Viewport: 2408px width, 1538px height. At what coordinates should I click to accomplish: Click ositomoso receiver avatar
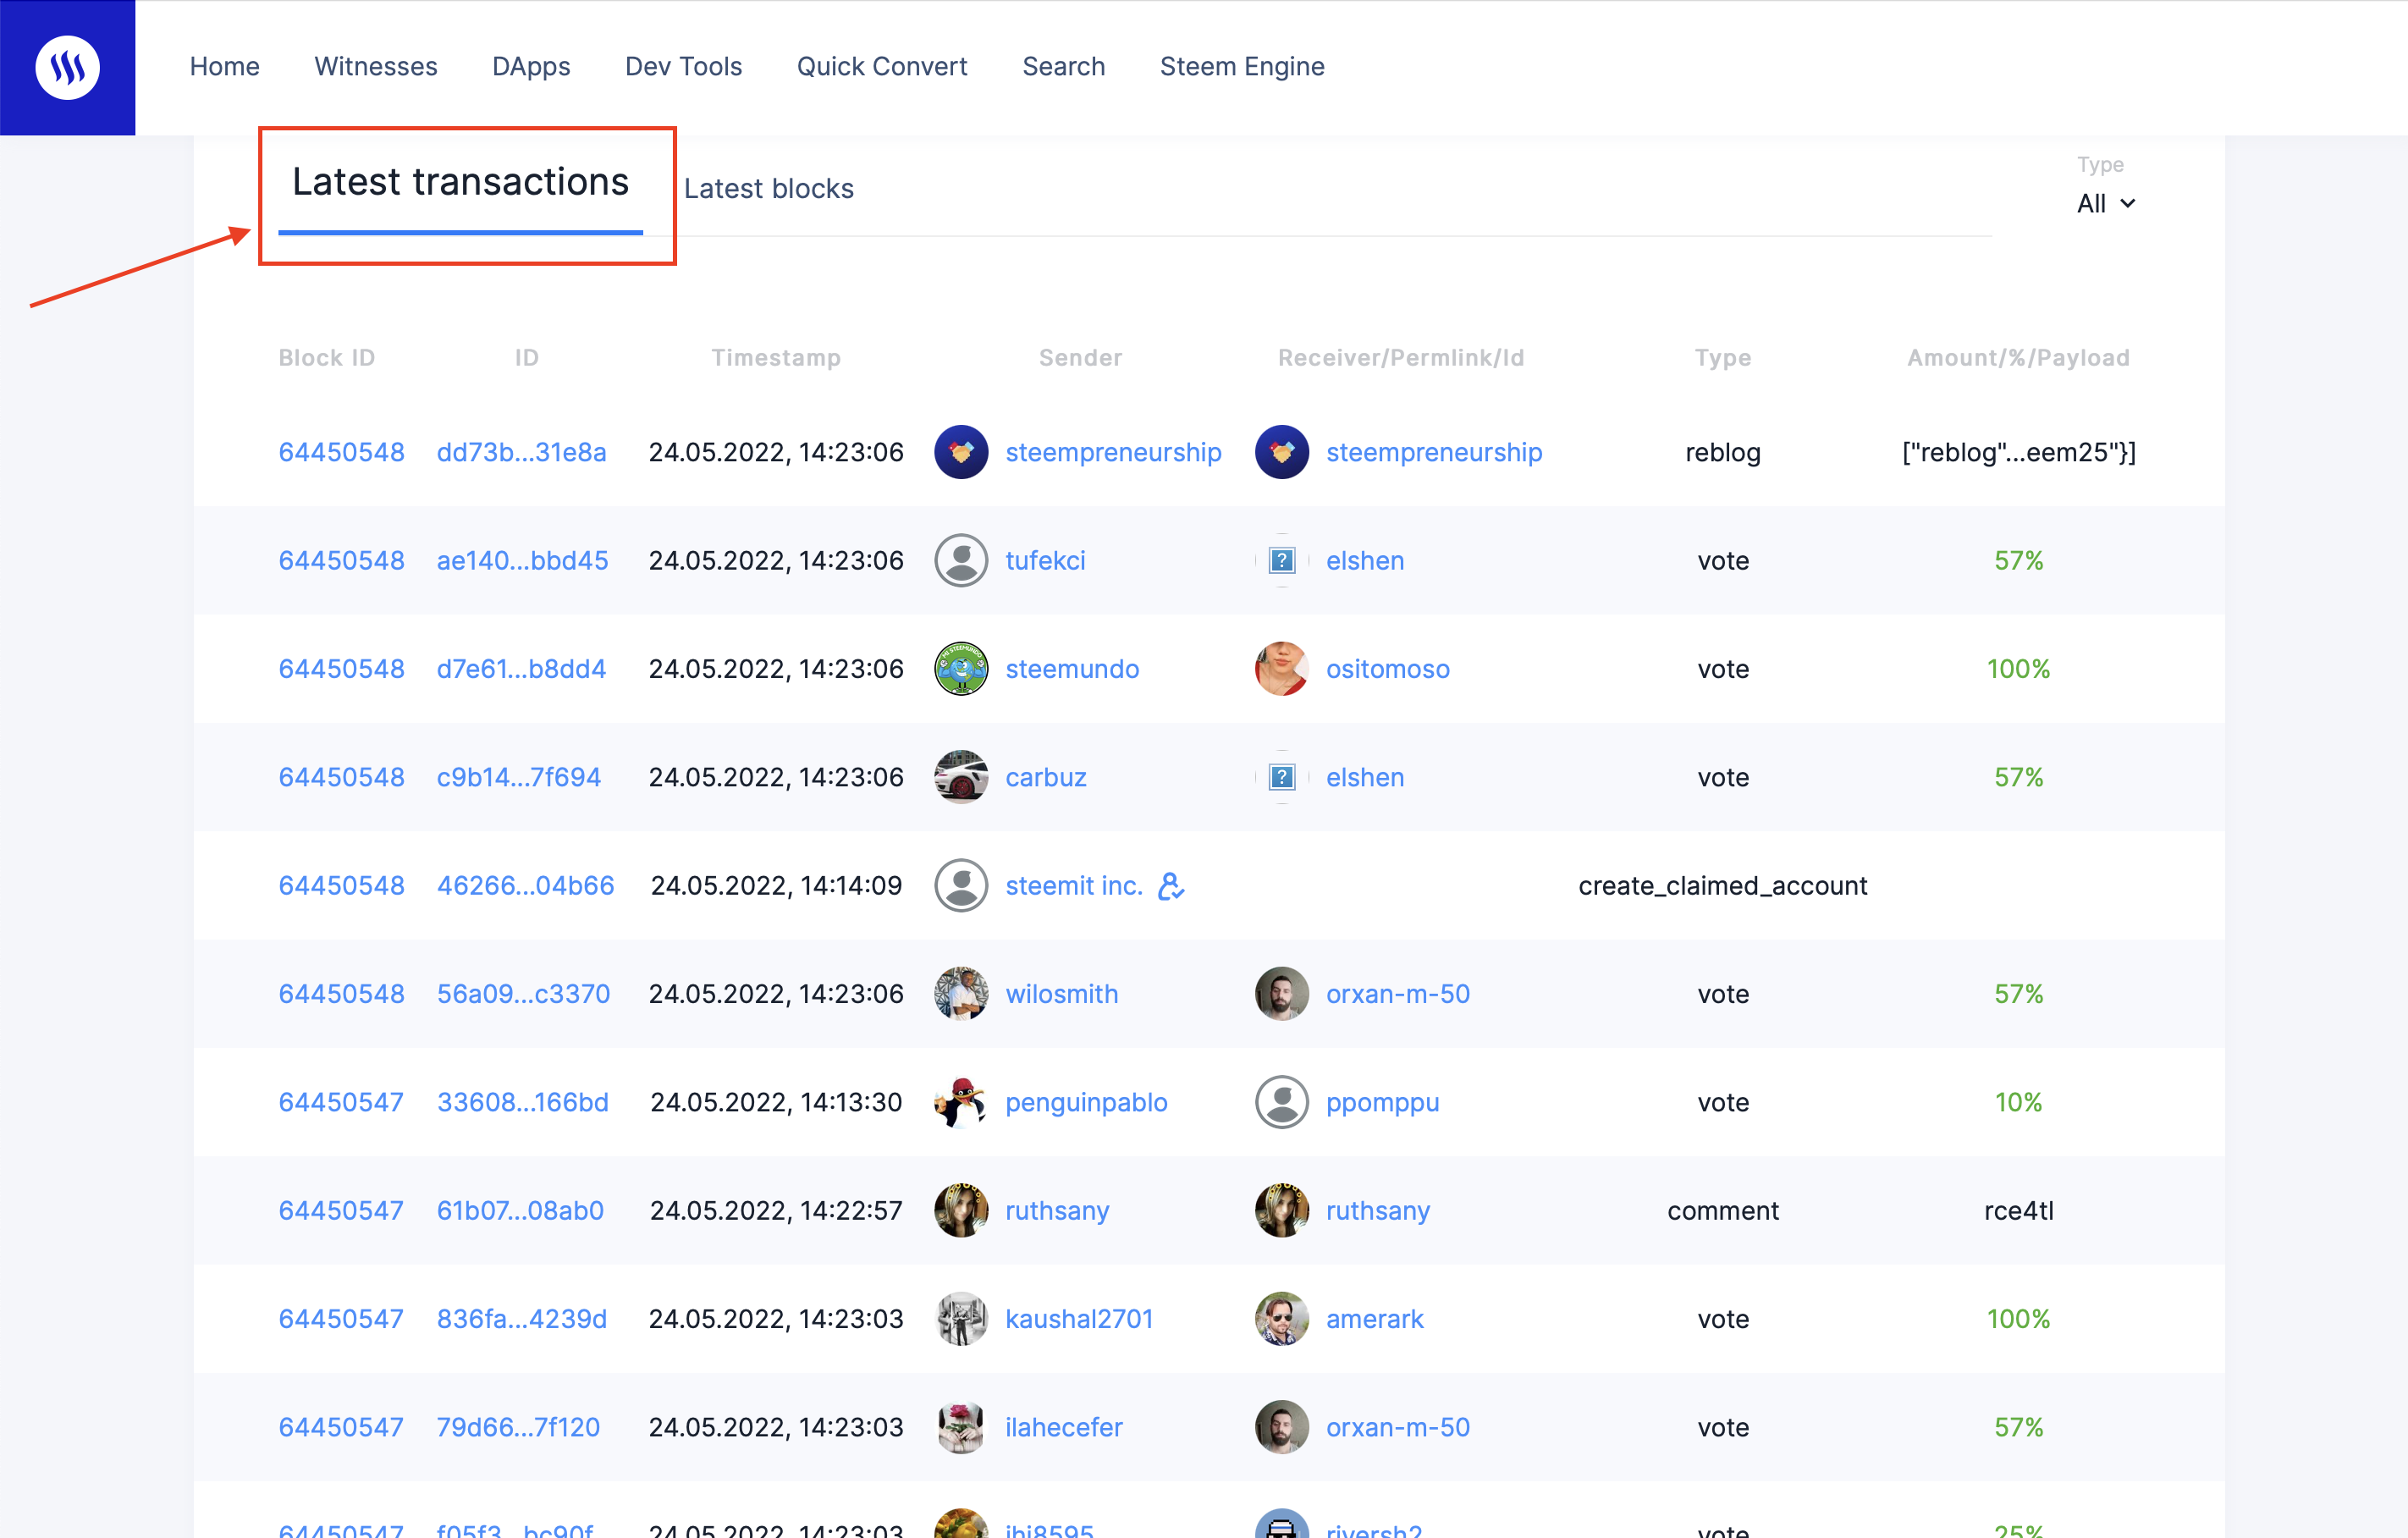[1281, 668]
